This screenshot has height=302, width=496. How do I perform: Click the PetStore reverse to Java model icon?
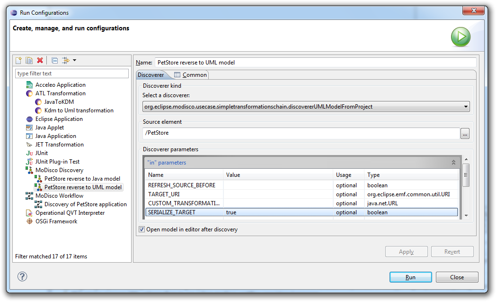coord(38,179)
